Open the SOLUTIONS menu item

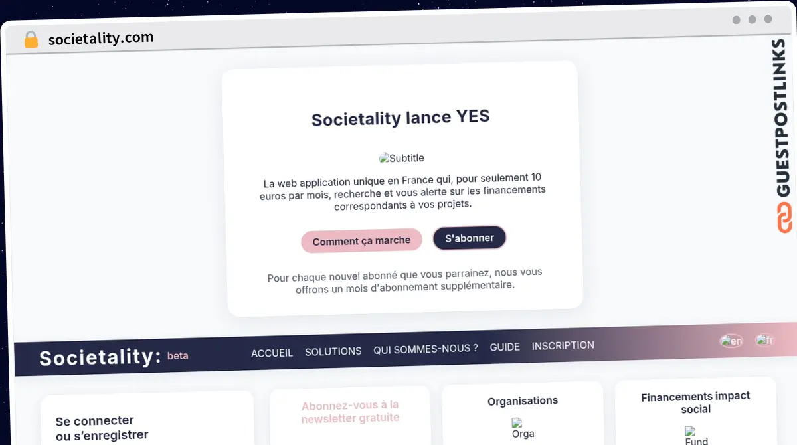[333, 351]
